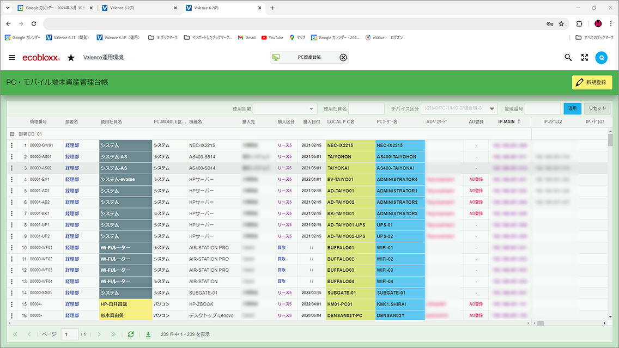Open a new browser tab
619x348 pixels.
pos(272,8)
